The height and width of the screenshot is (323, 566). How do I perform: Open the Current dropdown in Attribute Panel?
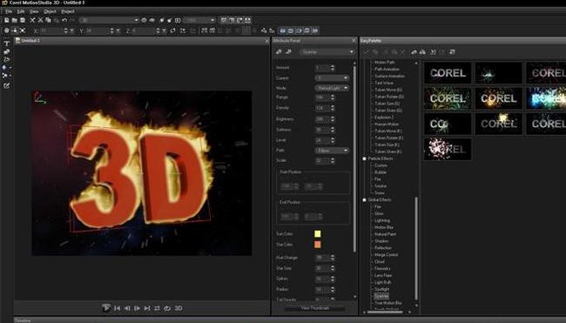pos(332,78)
